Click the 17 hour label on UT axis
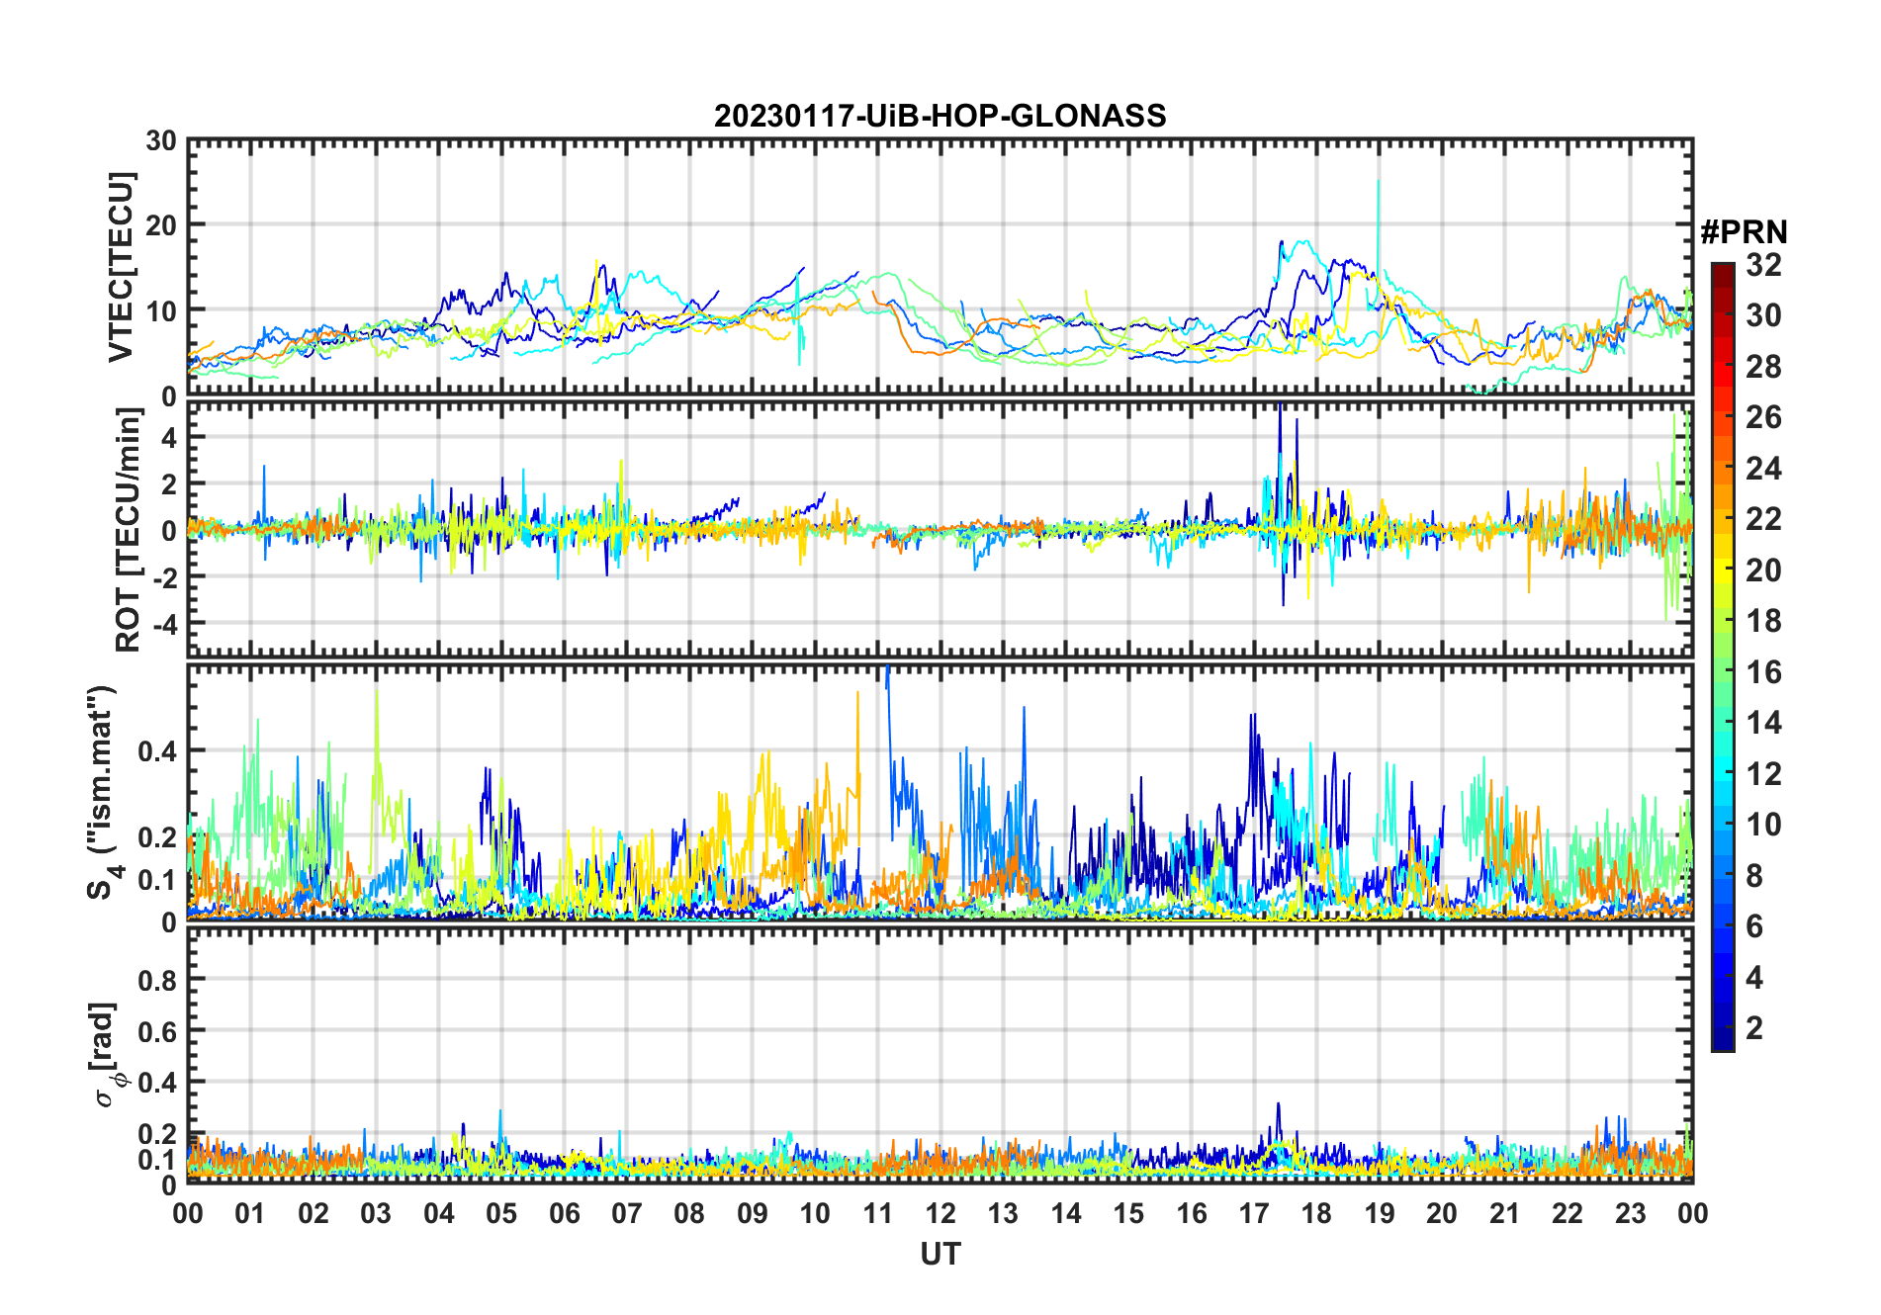1881x1315 pixels. [1254, 1213]
